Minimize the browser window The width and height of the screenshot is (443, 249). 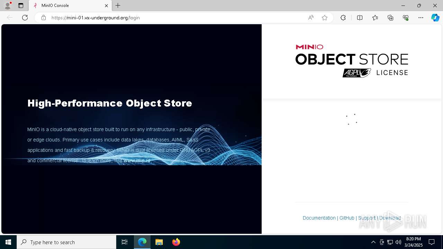pyautogui.click(x=403, y=6)
